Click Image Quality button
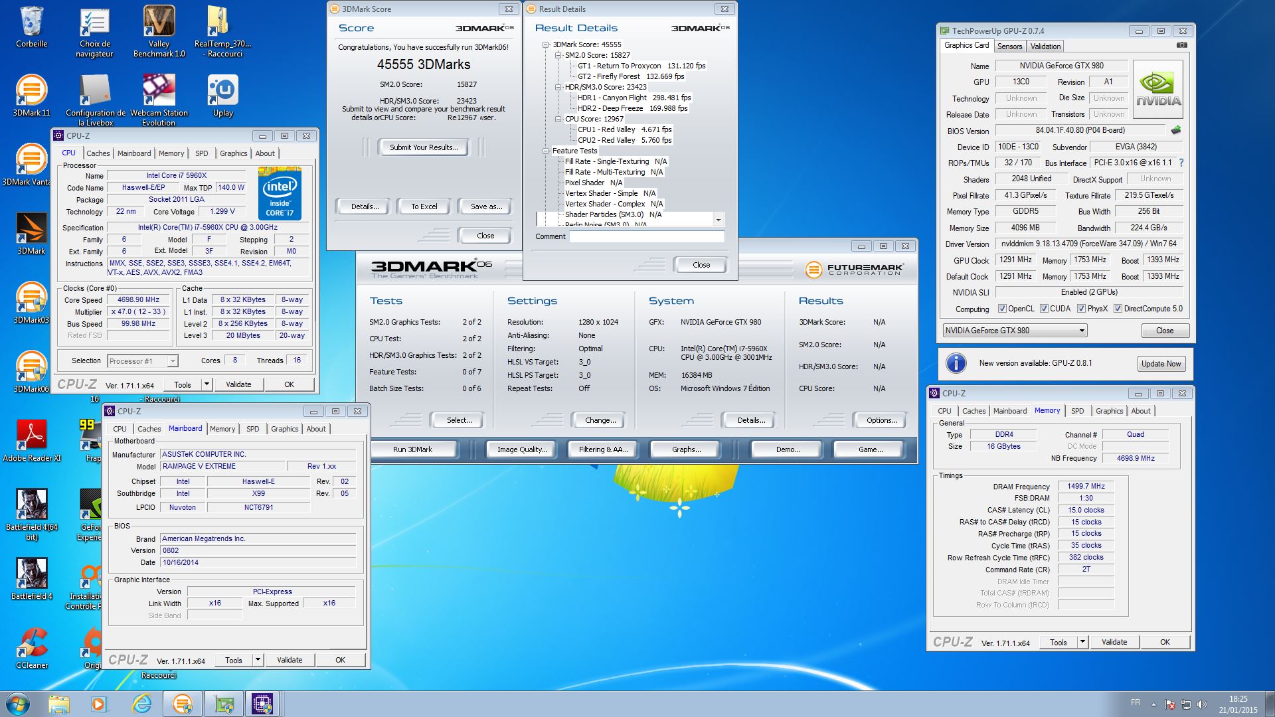Image resolution: width=1275 pixels, height=717 pixels. [523, 449]
